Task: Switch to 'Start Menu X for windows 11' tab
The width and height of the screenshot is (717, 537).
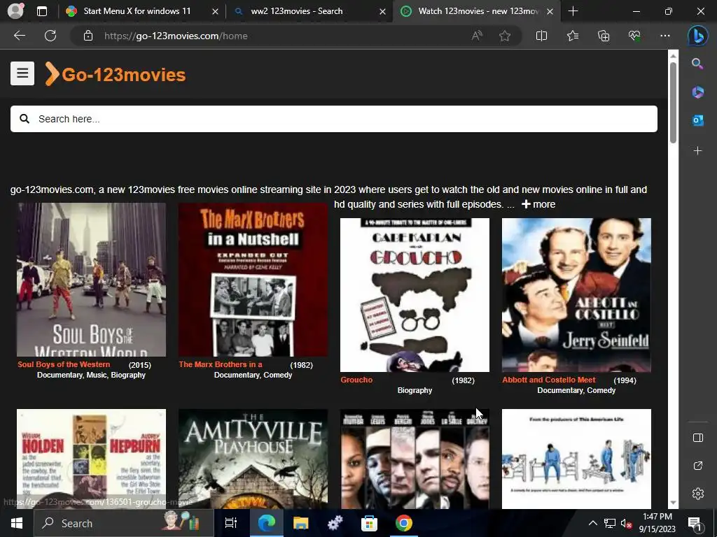Action: [x=137, y=11]
